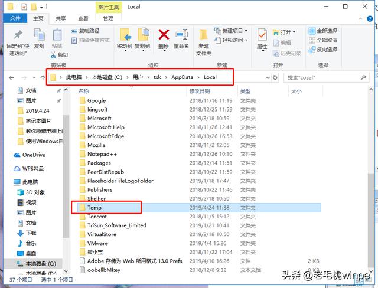Click the Cut (剪切) scissors icon
The width and height of the screenshot is (378, 288).
tap(53, 55)
